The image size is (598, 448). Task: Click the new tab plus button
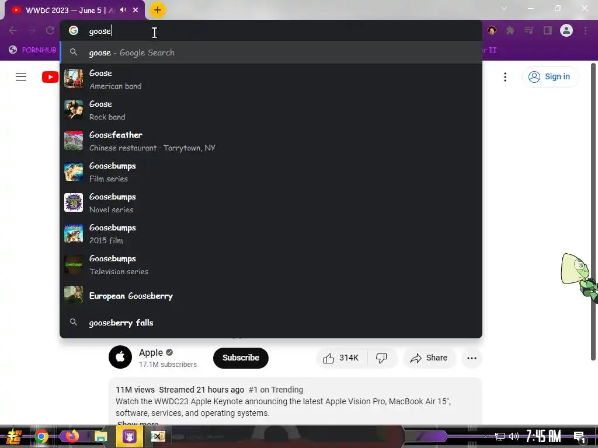click(x=157, y=10)
